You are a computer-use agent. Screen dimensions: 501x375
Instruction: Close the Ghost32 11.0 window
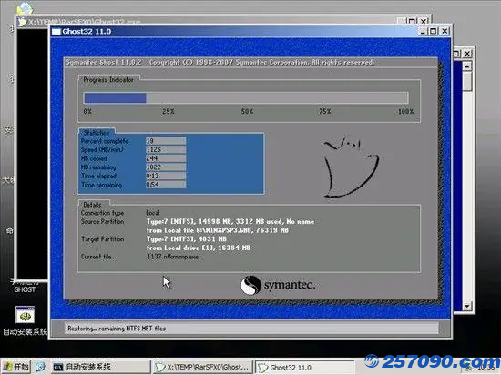click(x=445, y=31)
